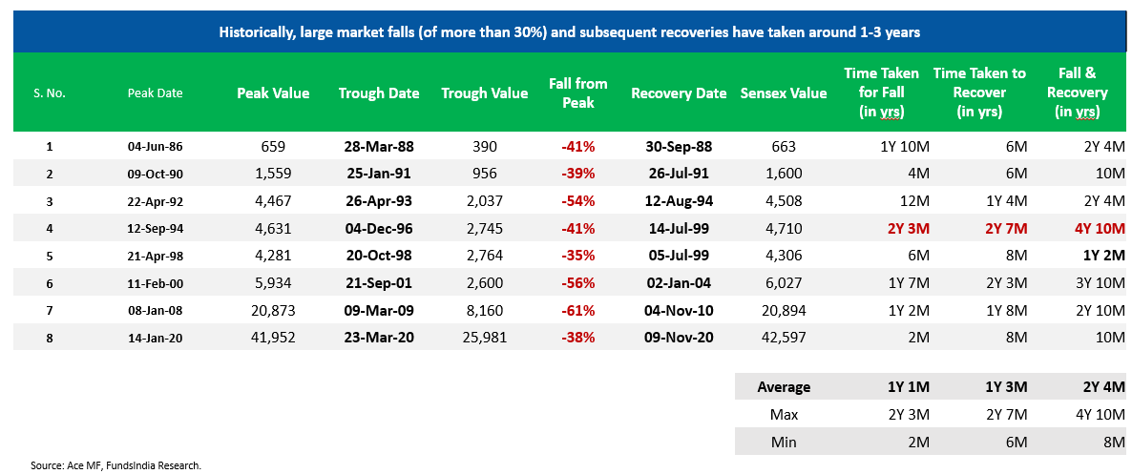Click the Fall from Peak header

click(578, 93)
